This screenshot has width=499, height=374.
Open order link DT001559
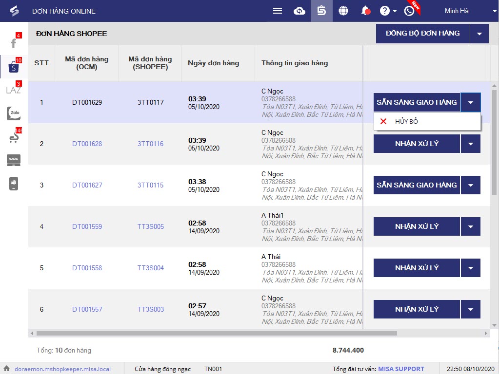coord(87,226)
